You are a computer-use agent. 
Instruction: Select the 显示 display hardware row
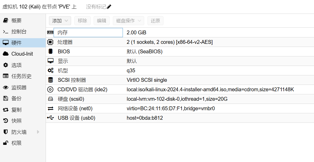tap(180, 61)
